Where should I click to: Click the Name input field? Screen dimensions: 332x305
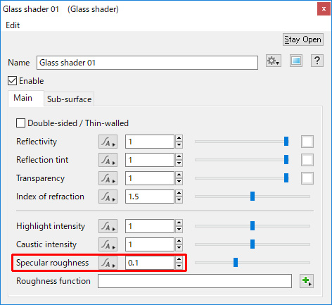click(x=147, y=63)
